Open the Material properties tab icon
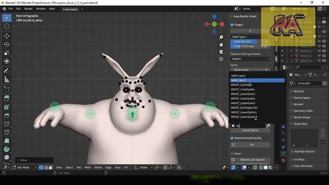This screenshot has width=329, height=185. pos(283,160)
